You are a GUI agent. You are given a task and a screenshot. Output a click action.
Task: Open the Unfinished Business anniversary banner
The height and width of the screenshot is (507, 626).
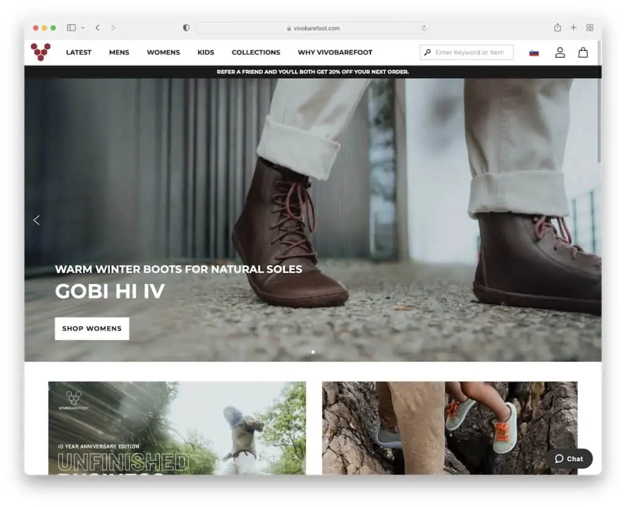pos(177,428)
